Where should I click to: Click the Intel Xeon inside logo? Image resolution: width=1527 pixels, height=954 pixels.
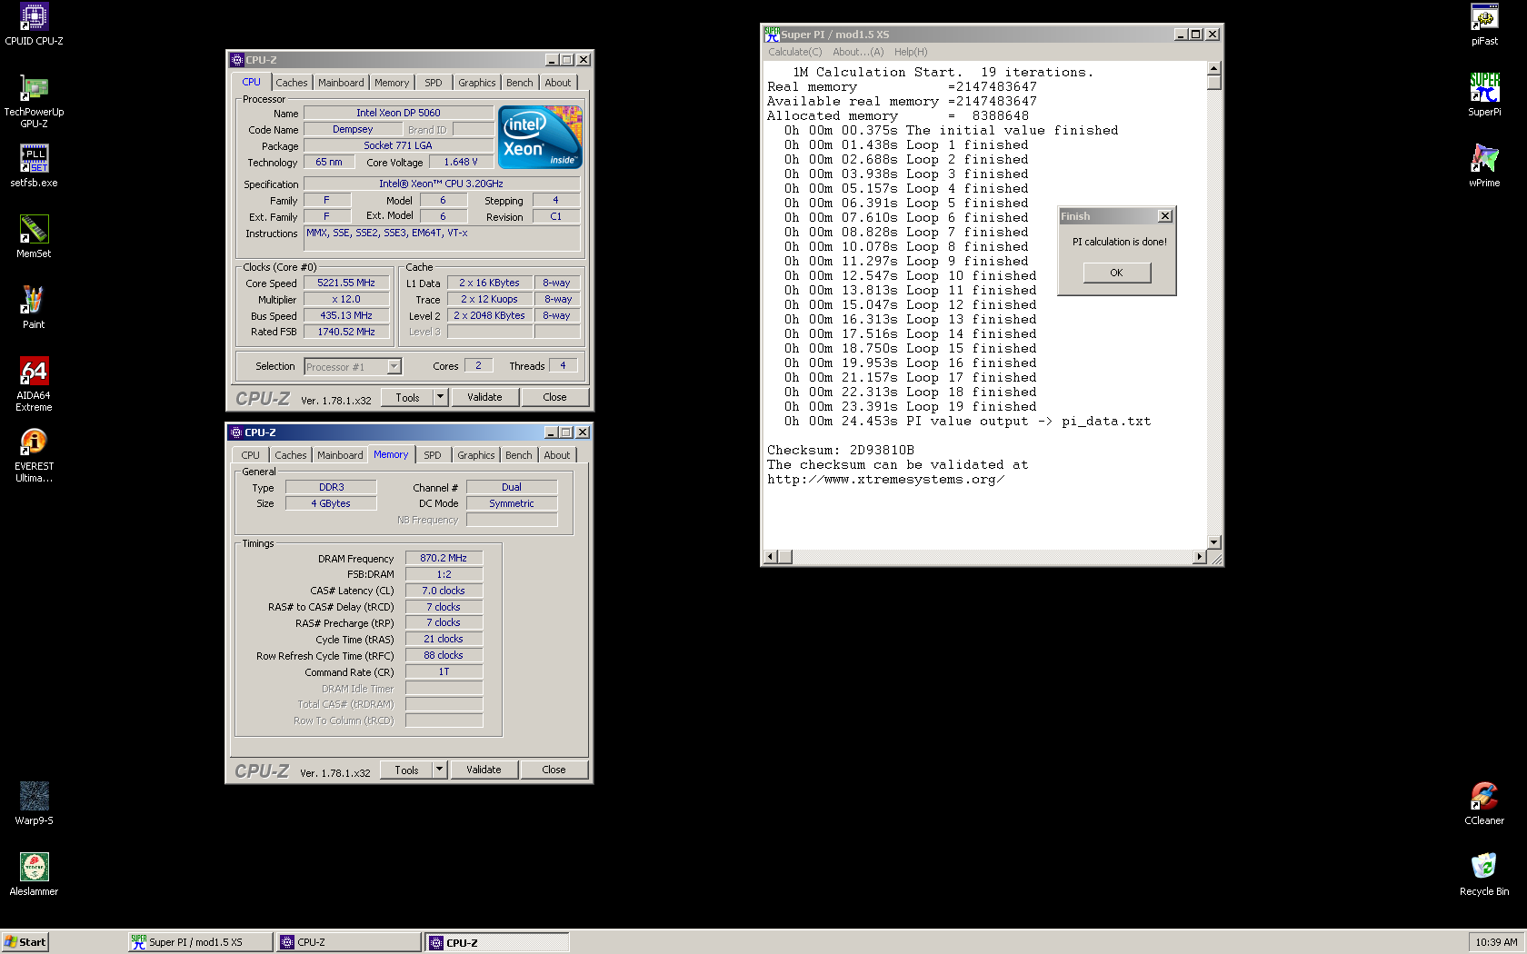click(x=540, y=137)
